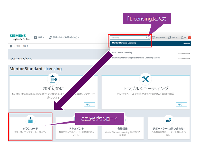The image size is (199, 151).
Task: Click the トラブルシューティング heading
Action: (146, 88)
